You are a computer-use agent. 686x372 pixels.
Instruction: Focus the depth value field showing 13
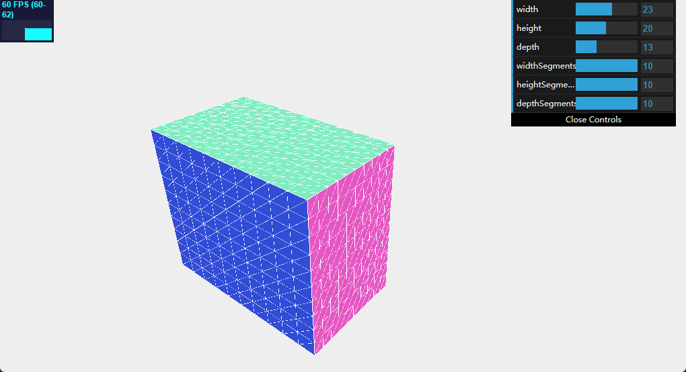click(x=656, y=47)
